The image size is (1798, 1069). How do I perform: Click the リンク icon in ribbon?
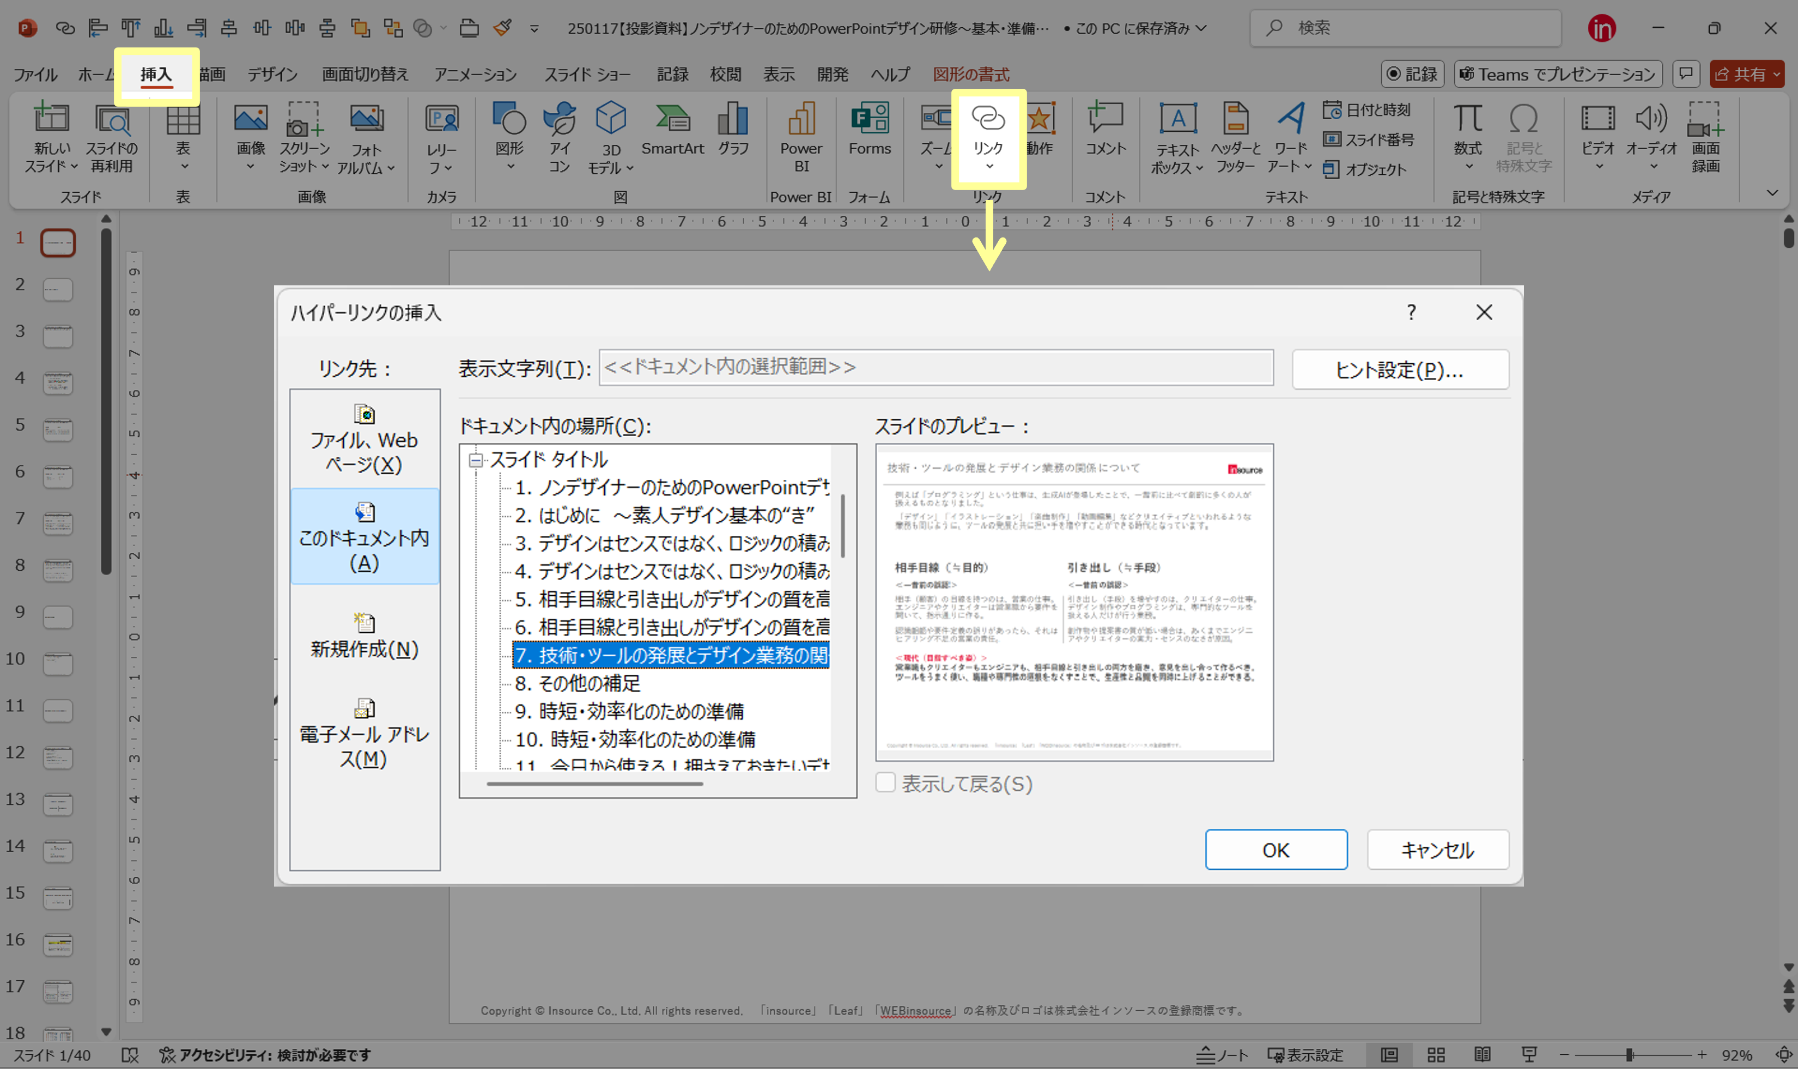(x=988, y=137)
